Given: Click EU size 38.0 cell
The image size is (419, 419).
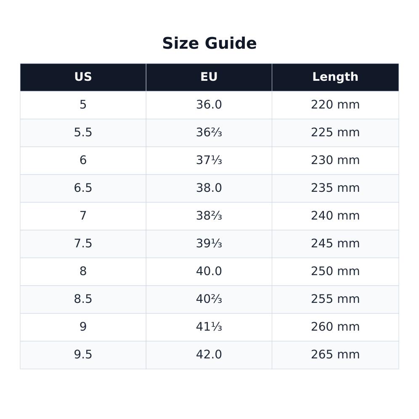Looking at the screenshot, I should 209,188.
